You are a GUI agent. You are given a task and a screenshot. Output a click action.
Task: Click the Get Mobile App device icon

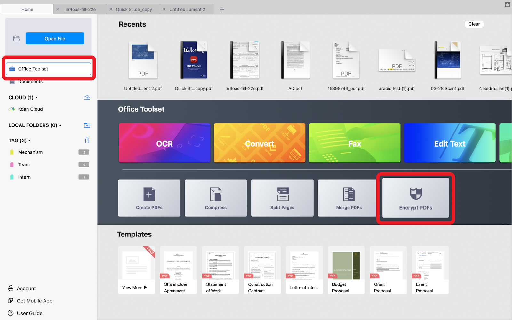point(11,301)
